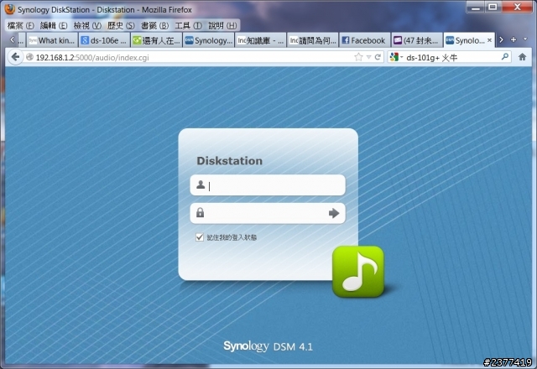Switch to the 請問為何... tab

point(313,40)
